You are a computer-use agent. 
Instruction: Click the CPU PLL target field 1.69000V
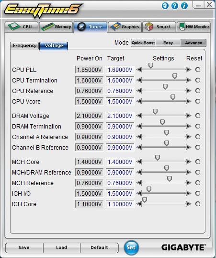(120, 70)
